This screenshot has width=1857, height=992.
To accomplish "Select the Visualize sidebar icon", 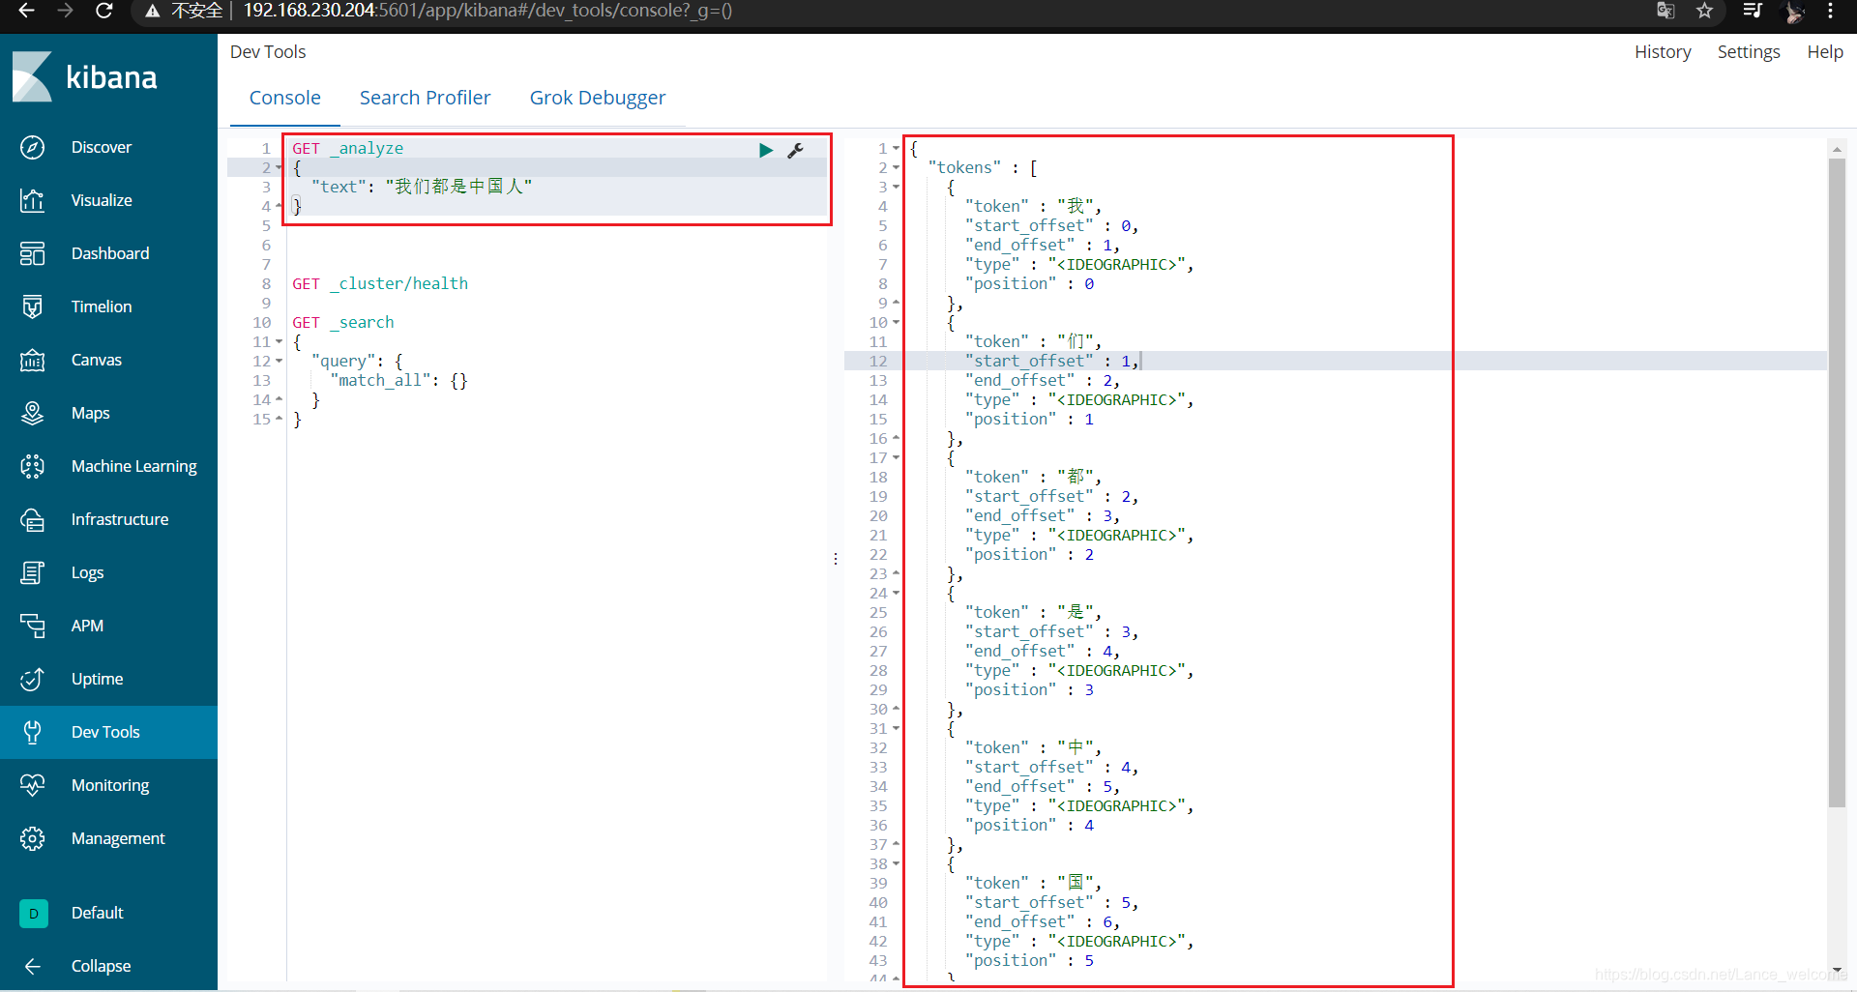I will point(103,200).
